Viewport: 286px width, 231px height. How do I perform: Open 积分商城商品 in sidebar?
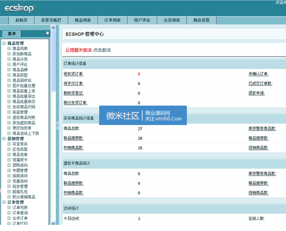click(x=24, y=197)
